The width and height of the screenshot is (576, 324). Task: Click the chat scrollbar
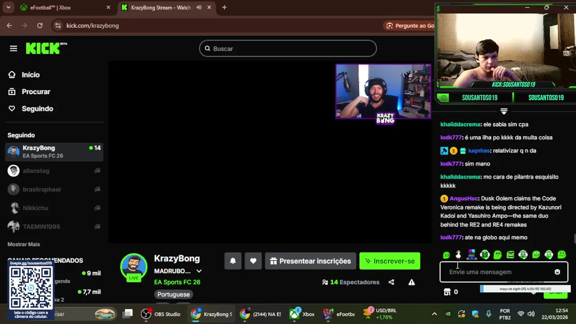pyautogui.click(x=574, y=238)
